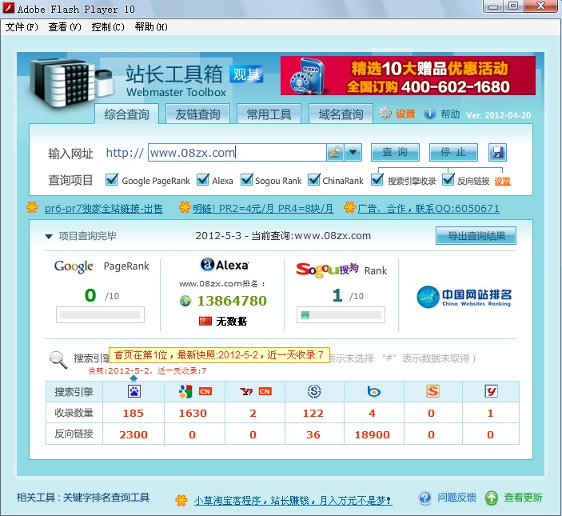Click the Alexa rank number 13864780
The height and width of the screenshot is (516, 562).
[x=232, y=301]
